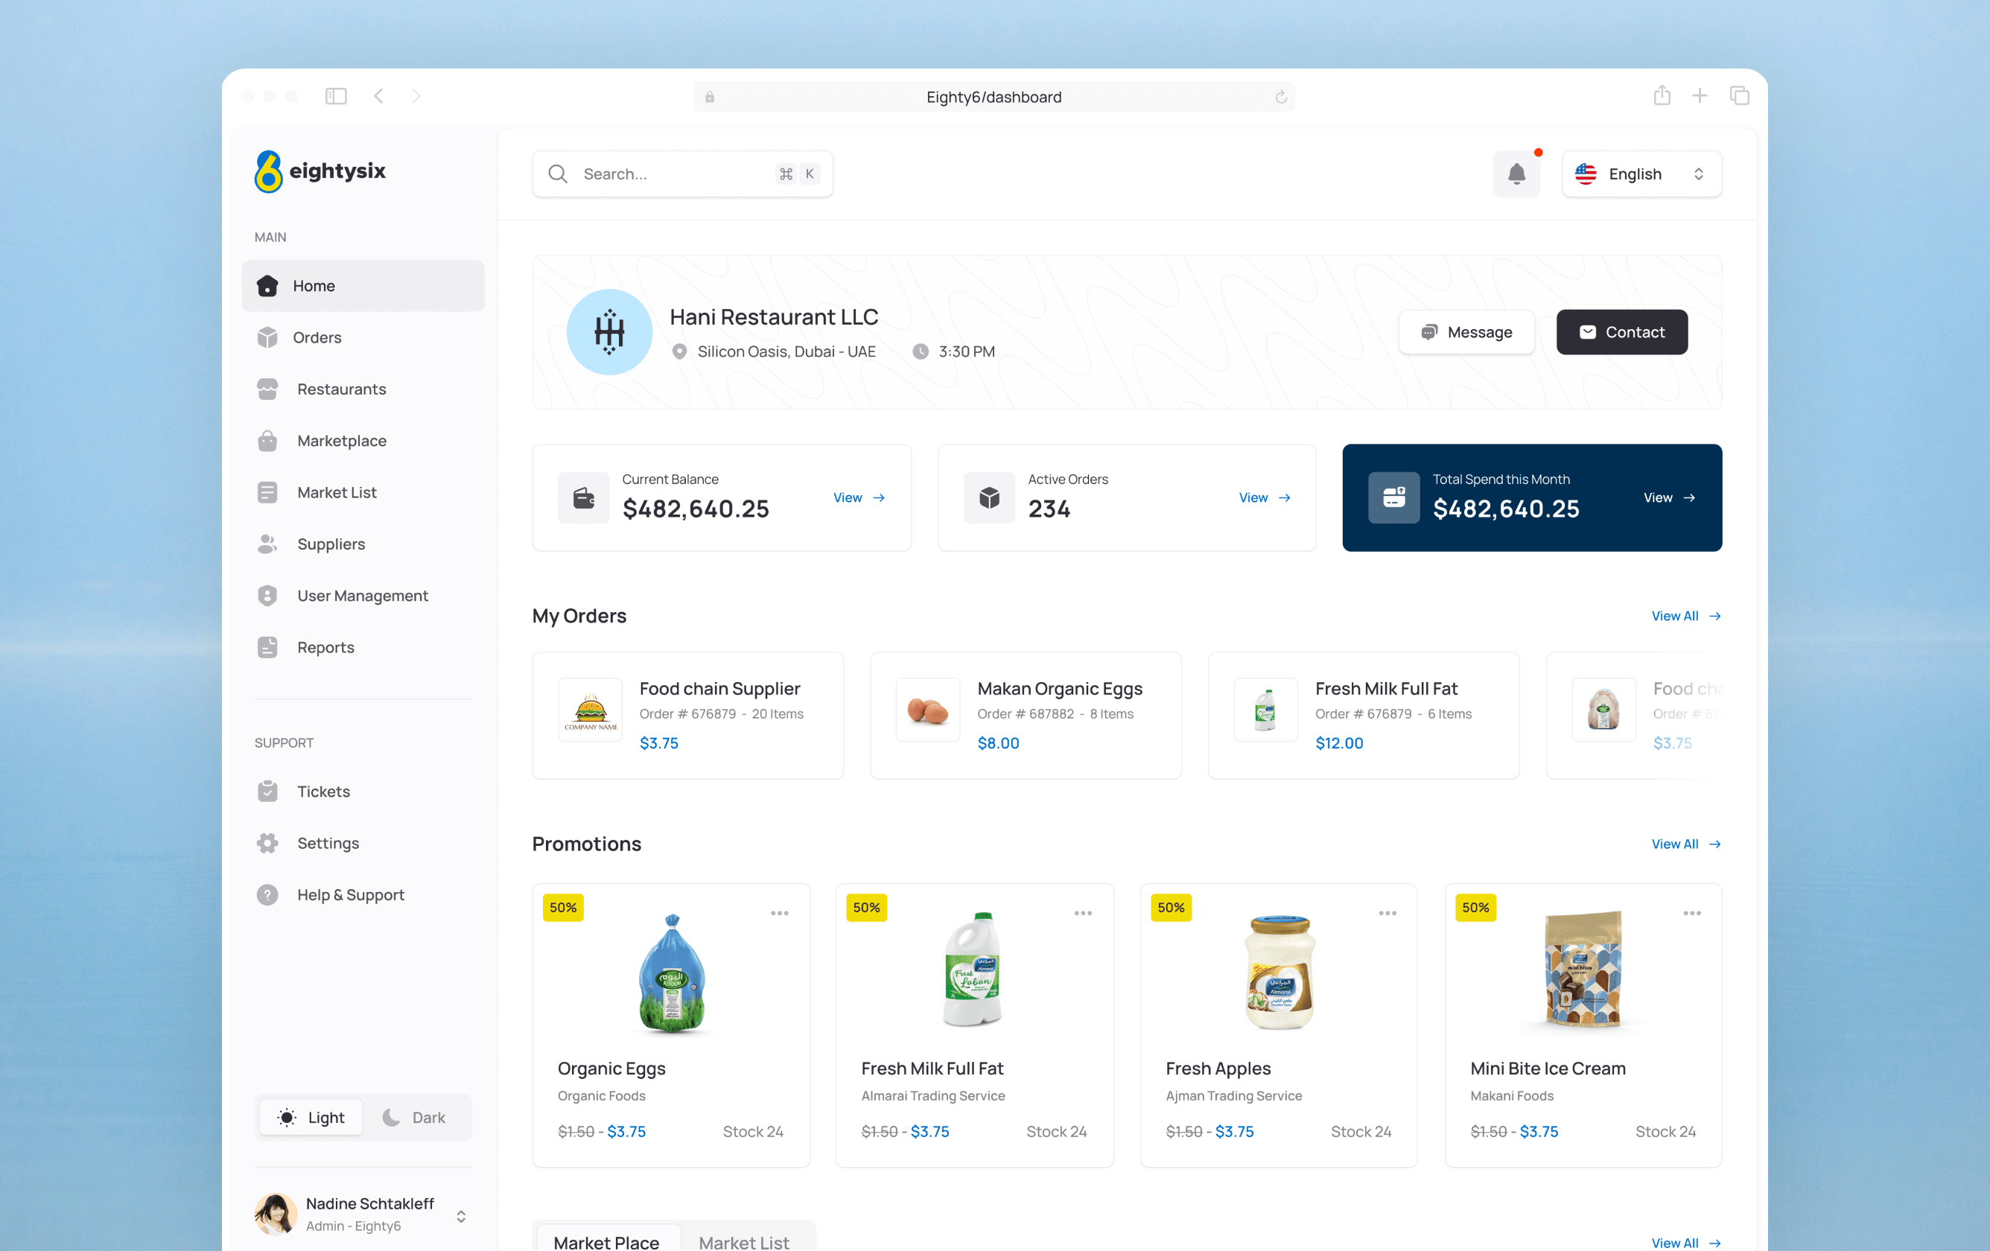
Task: Open options menu on Fresh Milk promotion
Action: (1083, 913)
